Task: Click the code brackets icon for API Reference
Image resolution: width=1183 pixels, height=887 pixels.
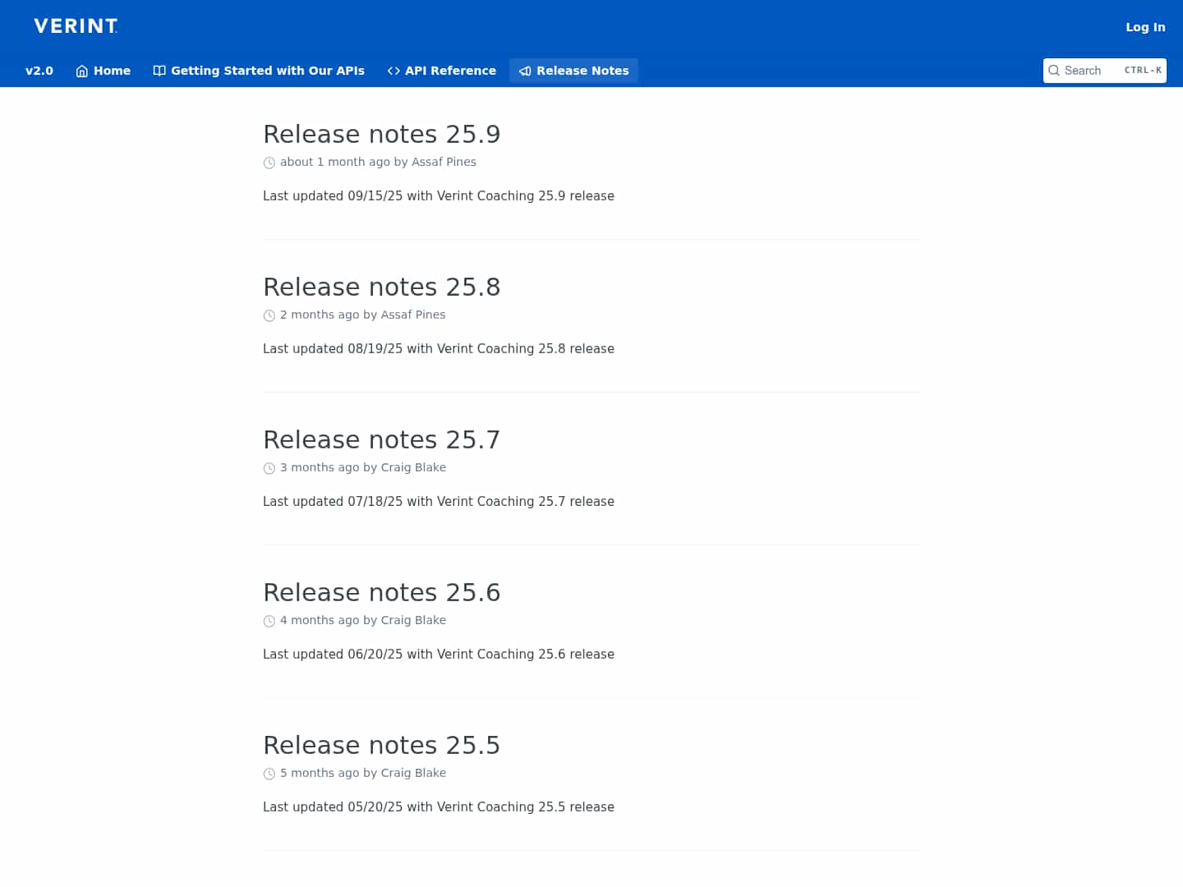Action: (x=394, y=71)
